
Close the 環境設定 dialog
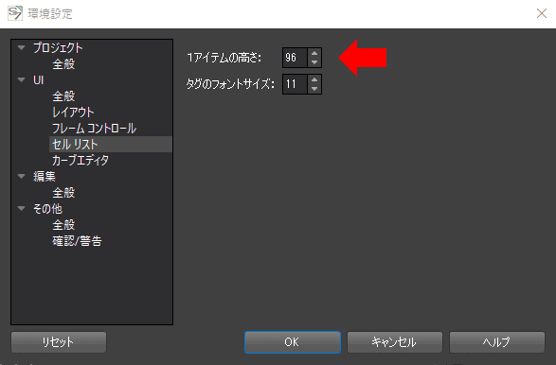pos(542,13)
